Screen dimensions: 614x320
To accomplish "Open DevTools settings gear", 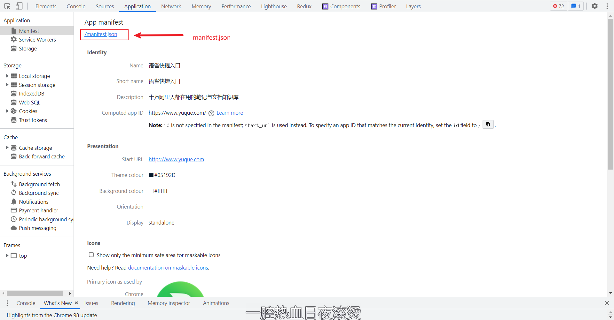I will tap(594, 6).
